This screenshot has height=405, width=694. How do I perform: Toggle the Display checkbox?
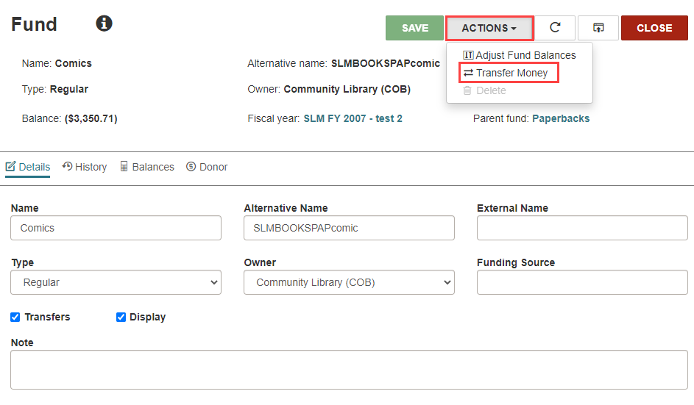(121, 317)
